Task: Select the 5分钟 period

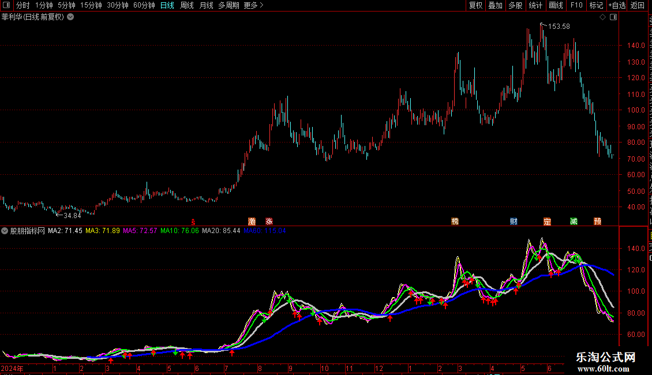Action: [x=66, y=5]
